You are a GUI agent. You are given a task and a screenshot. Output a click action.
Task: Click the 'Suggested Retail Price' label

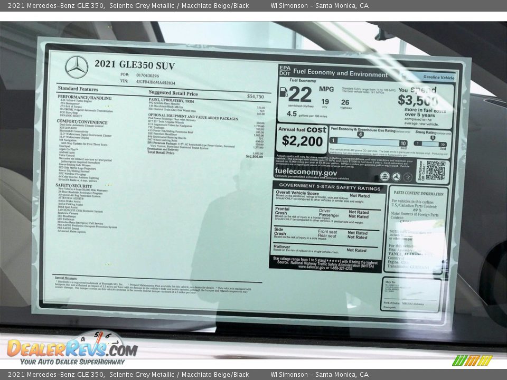(173, 93)
